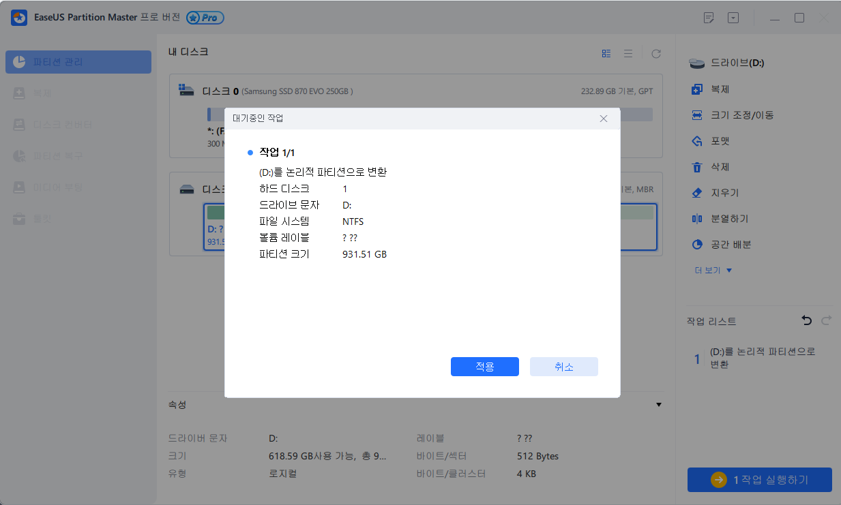Select the 분열하기 (Split) icon

click(697, 218)
